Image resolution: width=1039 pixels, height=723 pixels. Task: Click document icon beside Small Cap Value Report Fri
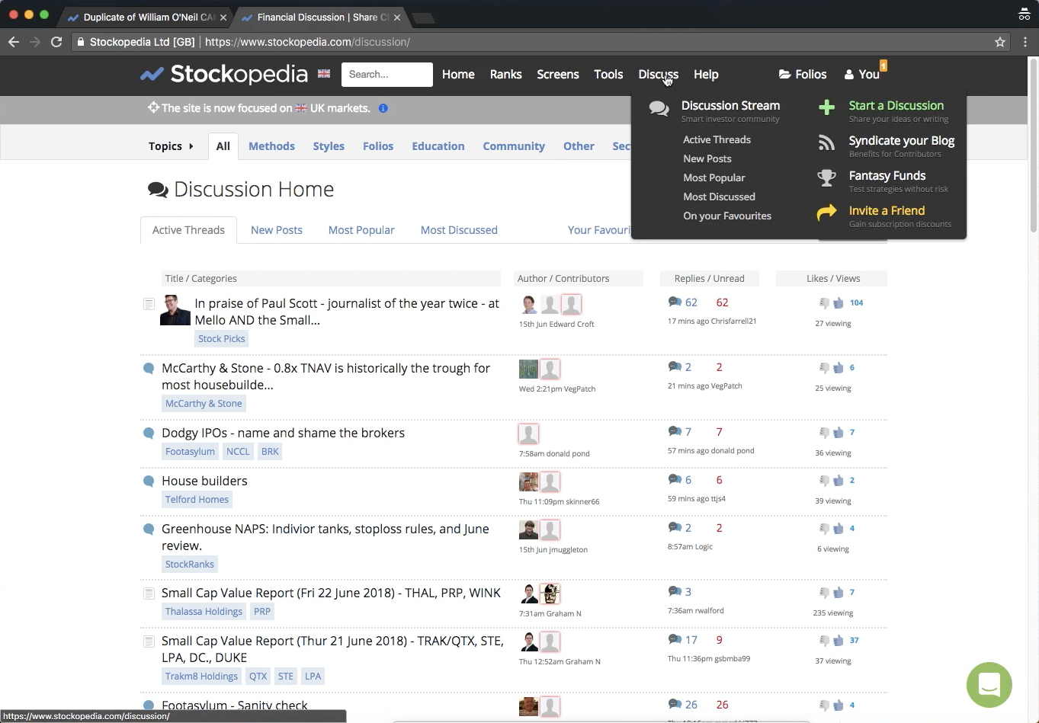point(149,593)
